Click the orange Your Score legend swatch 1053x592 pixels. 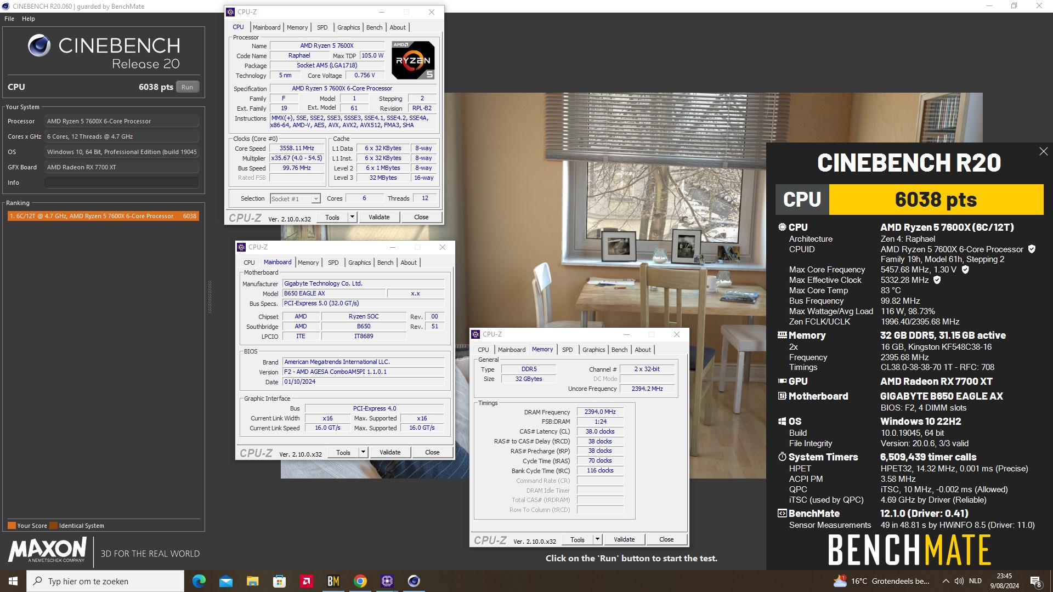12,526
